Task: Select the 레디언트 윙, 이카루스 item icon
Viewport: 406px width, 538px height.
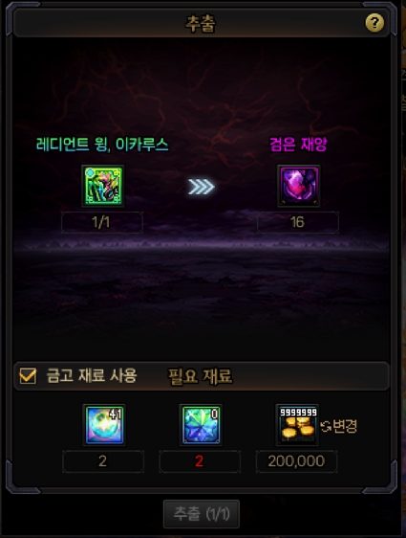Action: 103,186
